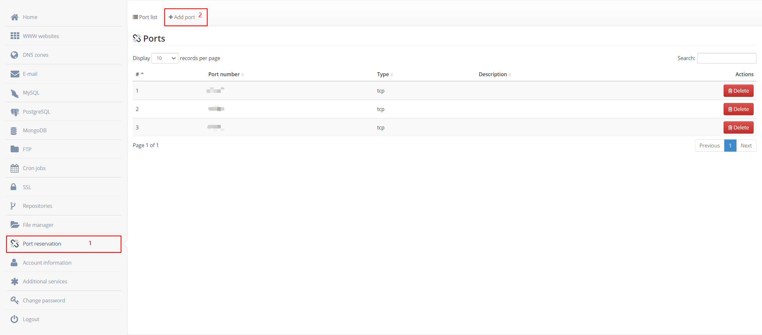This screenshot has width=762, height=335.
Task: Open Cron jobs management
Action: pyautogui.click(x=34, y=168)
